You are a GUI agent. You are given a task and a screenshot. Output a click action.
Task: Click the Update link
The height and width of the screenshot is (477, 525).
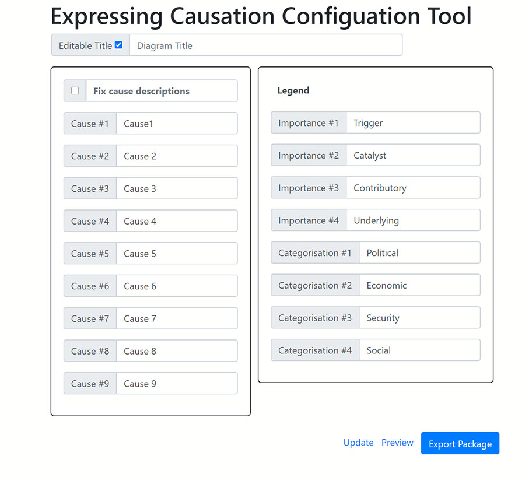click(x=358, y=443)
